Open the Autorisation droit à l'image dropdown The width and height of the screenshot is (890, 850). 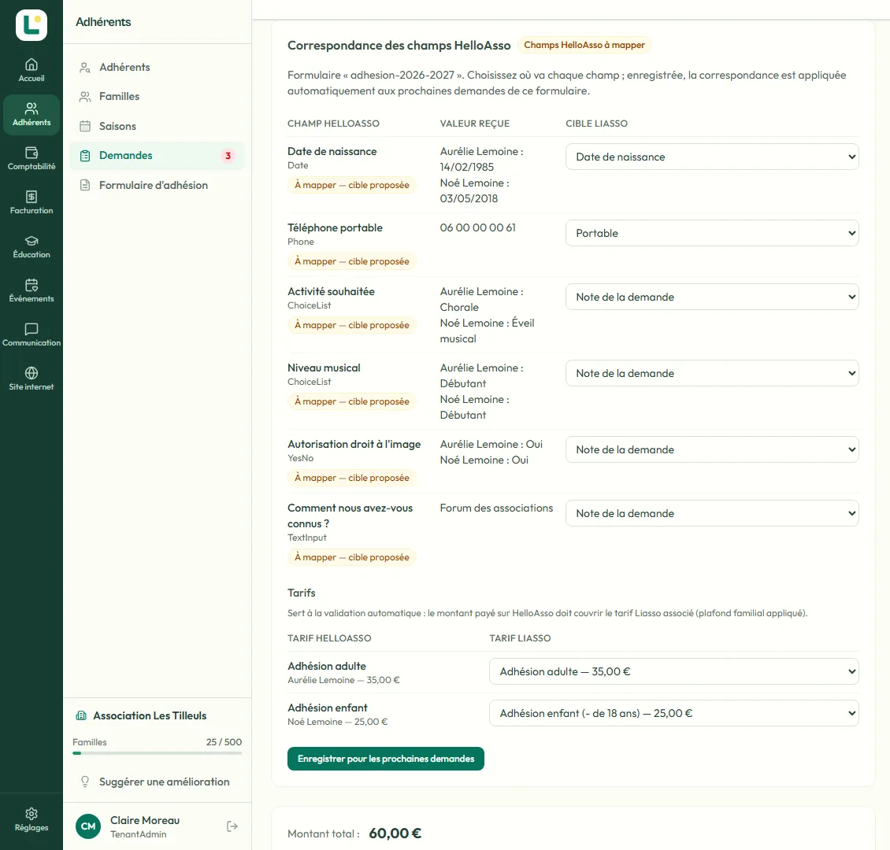point(712,449)
